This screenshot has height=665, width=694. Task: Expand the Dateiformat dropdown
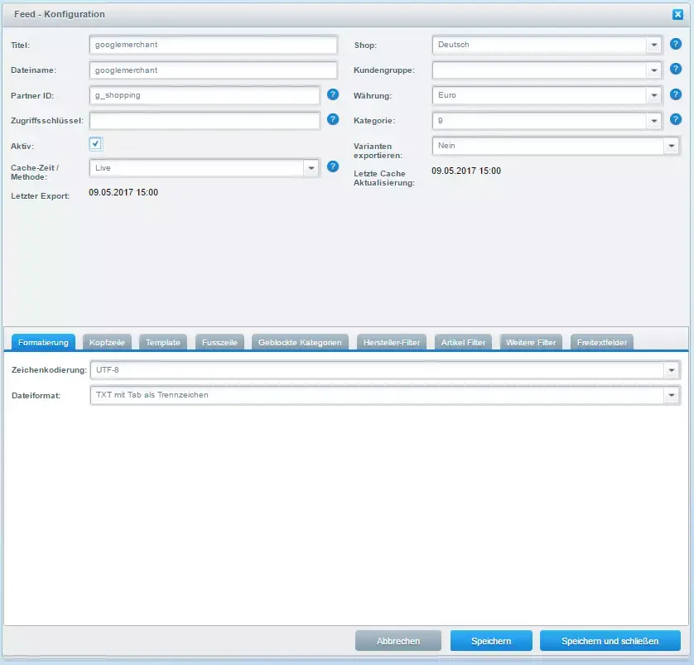tap(671, 396)
